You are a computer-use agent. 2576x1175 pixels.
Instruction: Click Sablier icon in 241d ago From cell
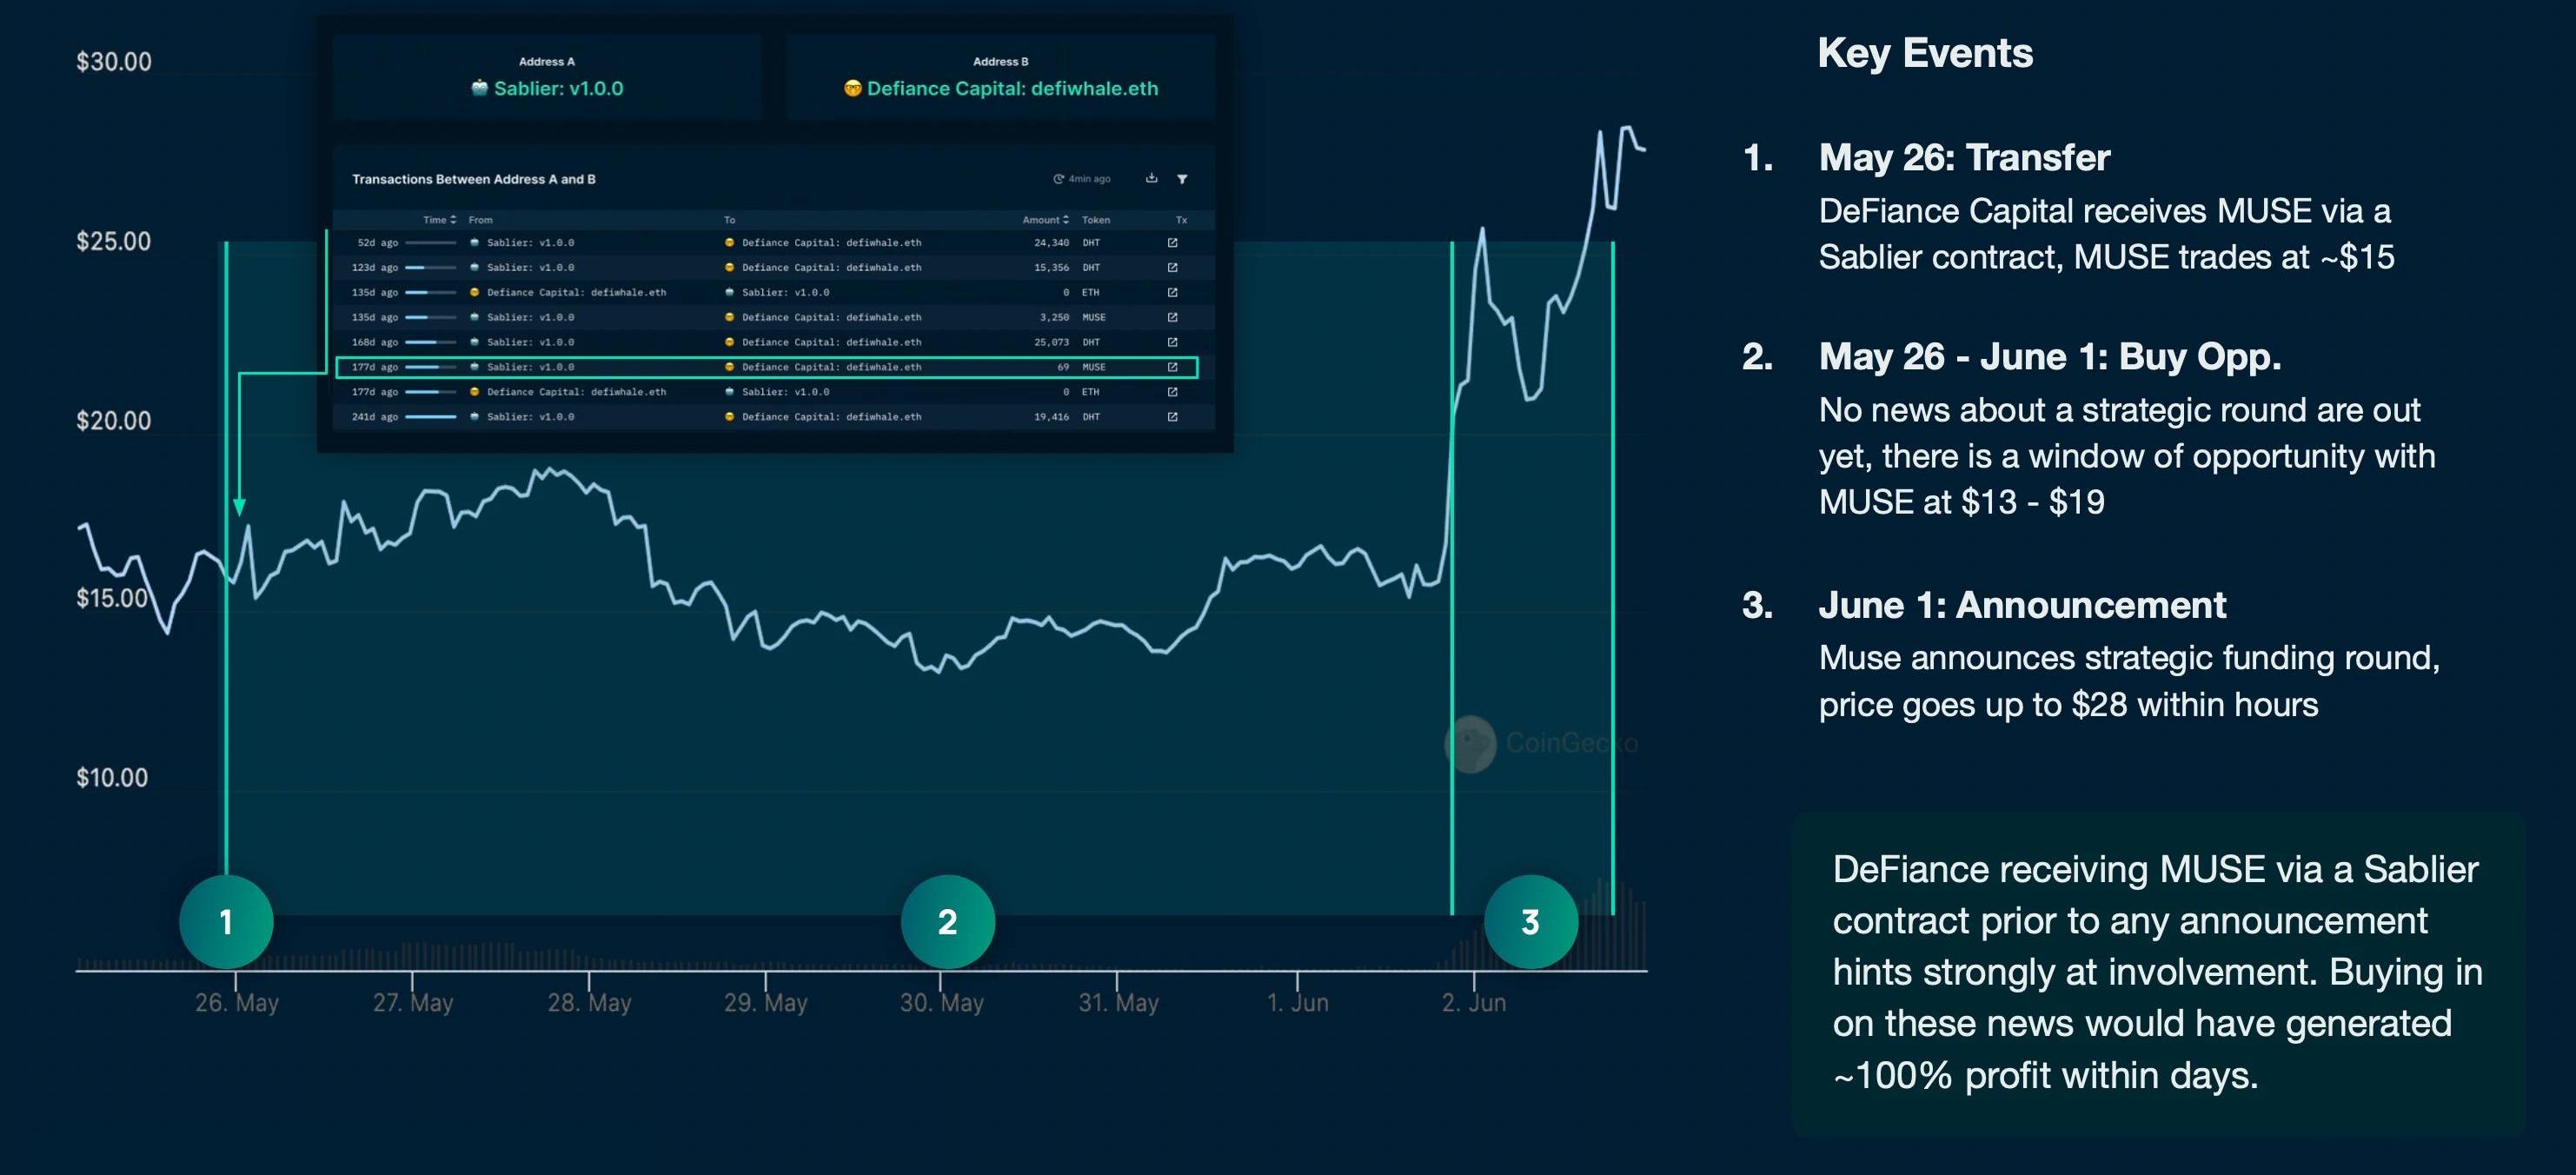coord(474,417)
